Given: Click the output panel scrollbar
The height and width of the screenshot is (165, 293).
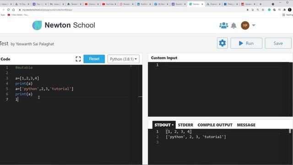Looking at the screenshot, I should pyautogui.click(x=290, y=131).
